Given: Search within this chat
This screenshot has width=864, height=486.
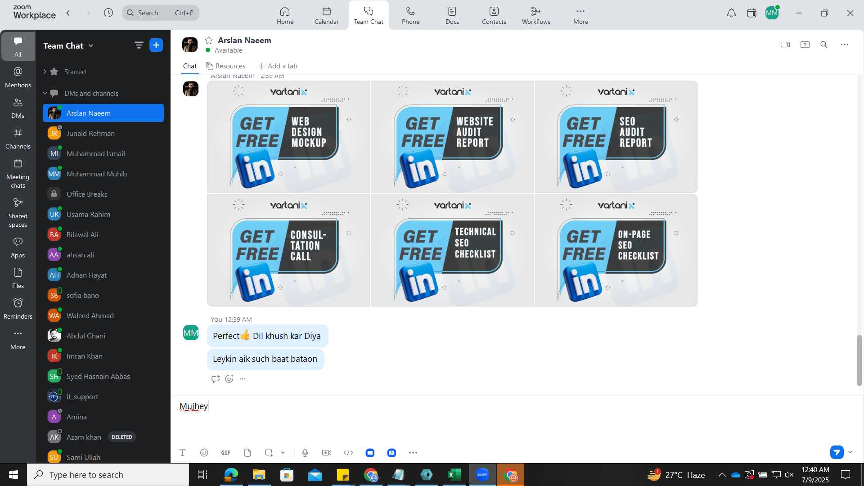Looking at the screenshot, I should [824, 45].
